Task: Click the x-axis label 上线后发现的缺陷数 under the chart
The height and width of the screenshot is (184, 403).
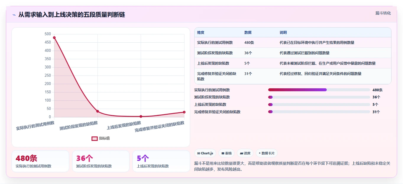Action: click(x=124, y=125)
